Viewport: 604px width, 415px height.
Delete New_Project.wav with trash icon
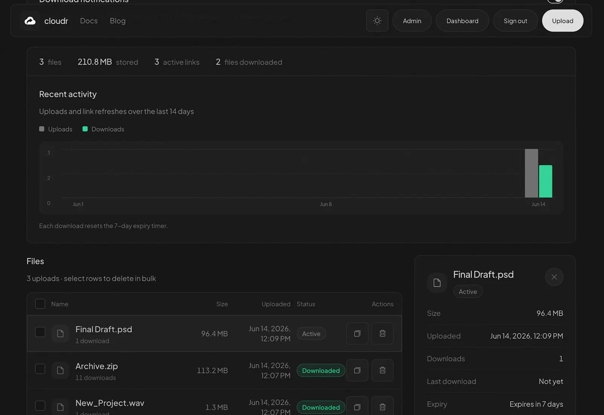(382, 407)
